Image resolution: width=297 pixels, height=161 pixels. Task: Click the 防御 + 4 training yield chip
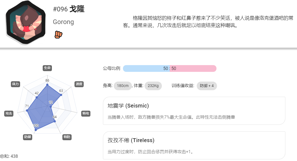(207, 86)
